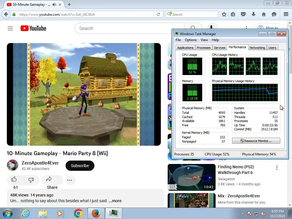Click the Memory 2.18 GB meter

coord(192,92)
